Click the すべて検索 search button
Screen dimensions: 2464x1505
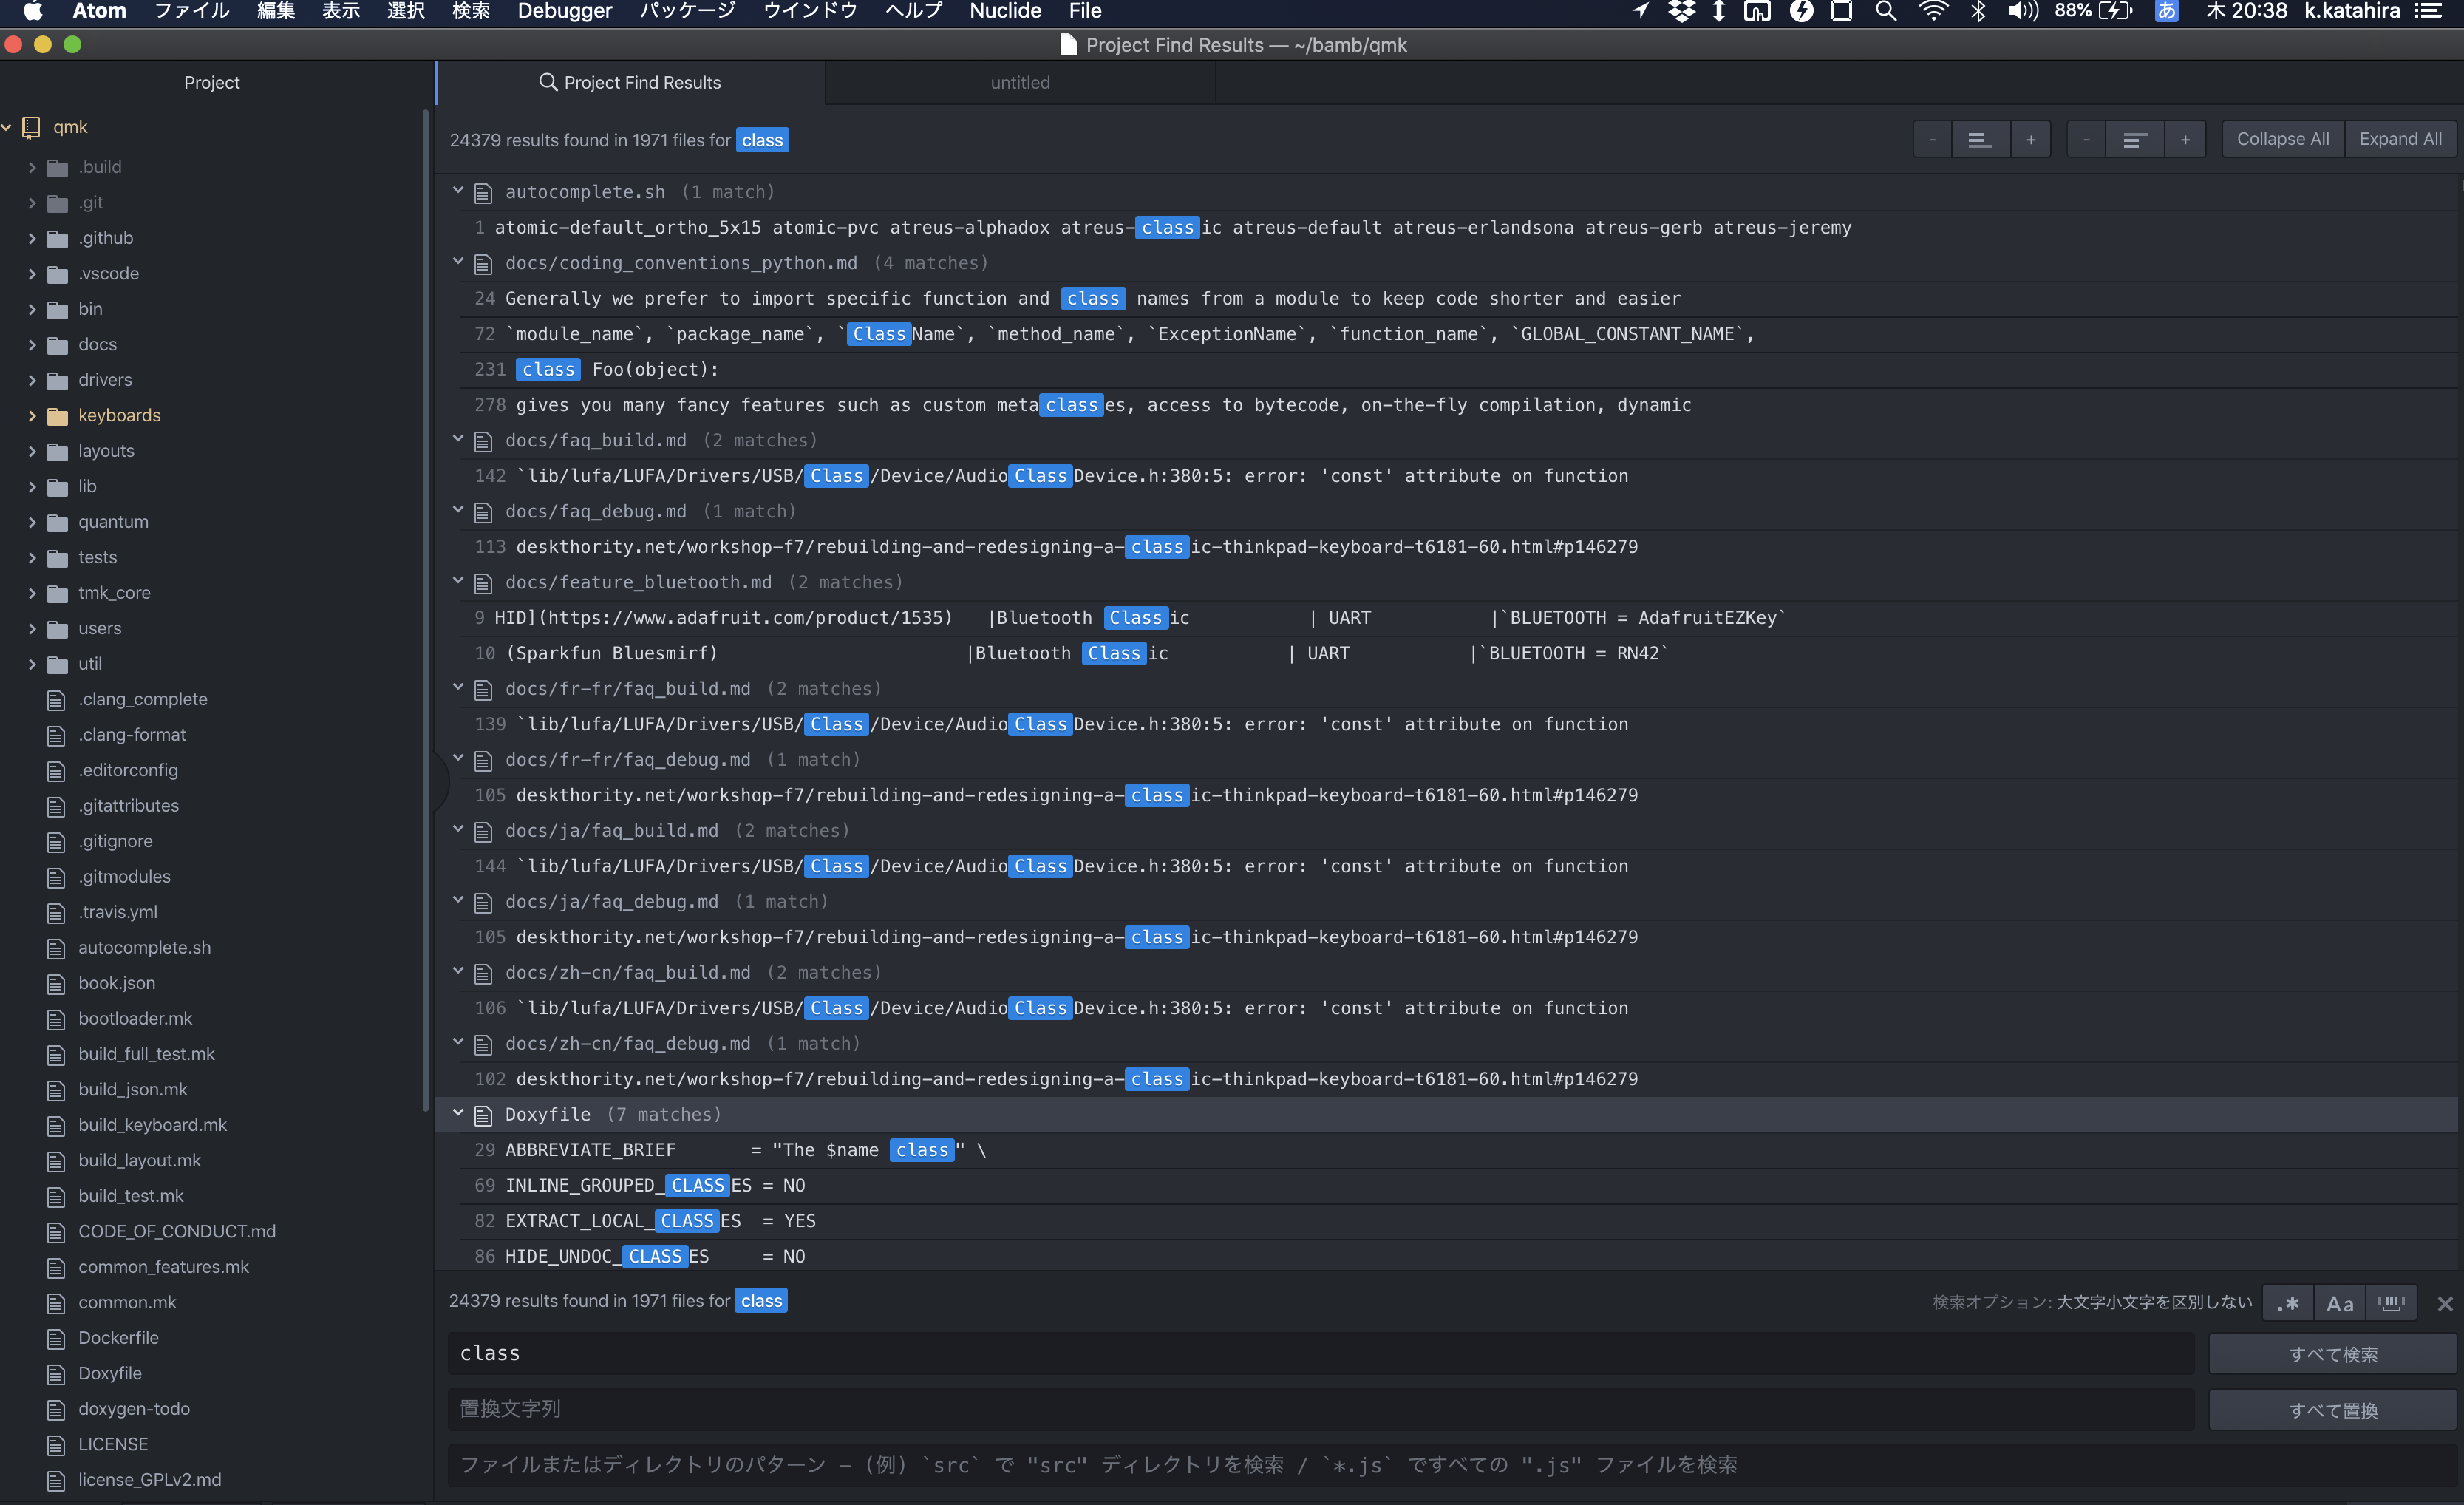click(2334, 1353)
